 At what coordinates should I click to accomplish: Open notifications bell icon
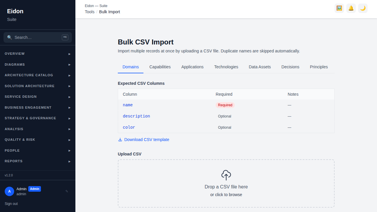(x=351, y=8)
